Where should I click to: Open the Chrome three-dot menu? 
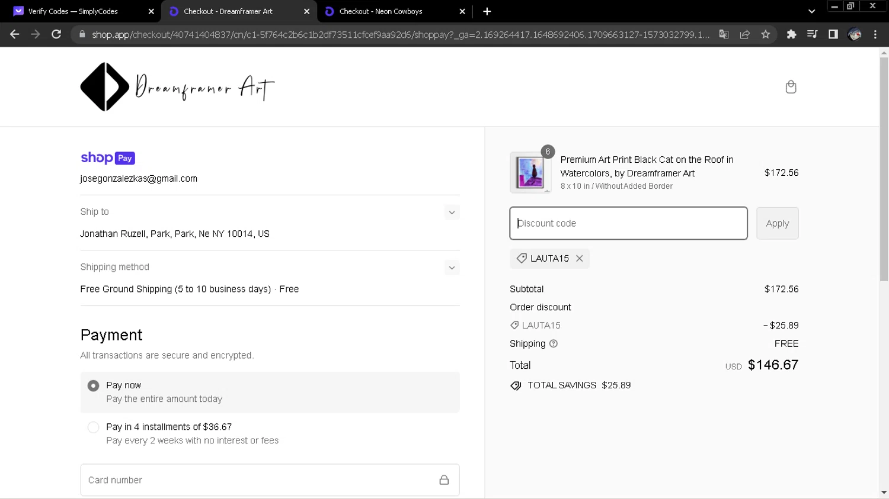pyautogui.click(x=875, y=34)
